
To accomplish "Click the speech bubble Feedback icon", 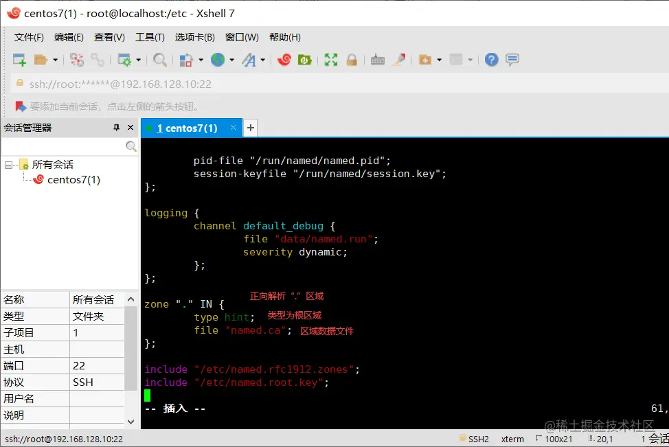I will click(x=512, y=60).
